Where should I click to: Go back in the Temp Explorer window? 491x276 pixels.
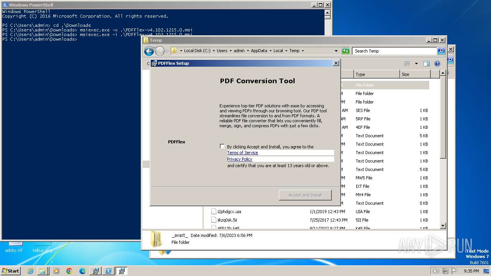(x=149, y=51)
